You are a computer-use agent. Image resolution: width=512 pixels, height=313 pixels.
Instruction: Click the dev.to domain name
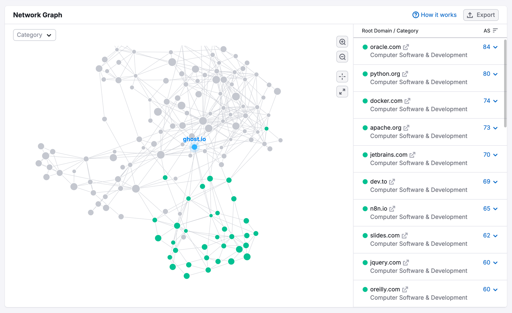click(x=378, y=182)
